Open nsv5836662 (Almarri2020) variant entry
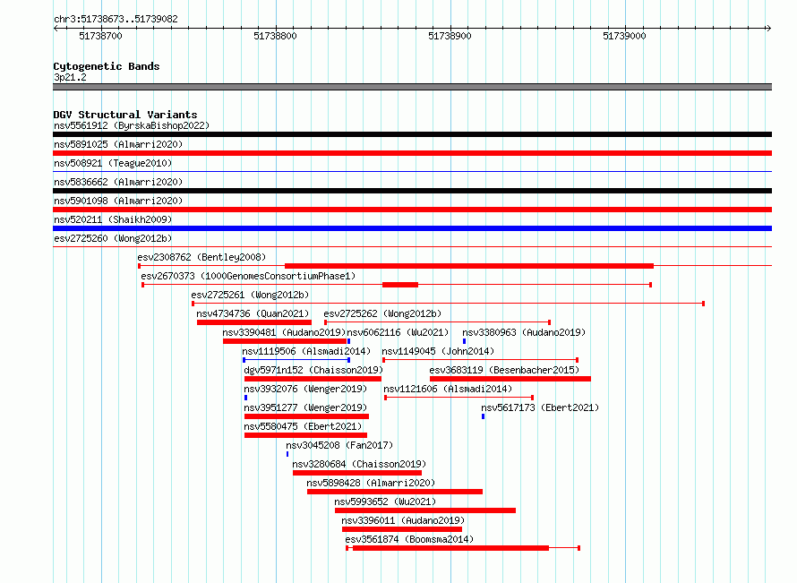The image size is (797, 583). 118,182
